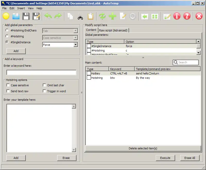Click the greyed gear settings icon
The height and width of the screenshot is (170, 206).
[x=133, y=16]
